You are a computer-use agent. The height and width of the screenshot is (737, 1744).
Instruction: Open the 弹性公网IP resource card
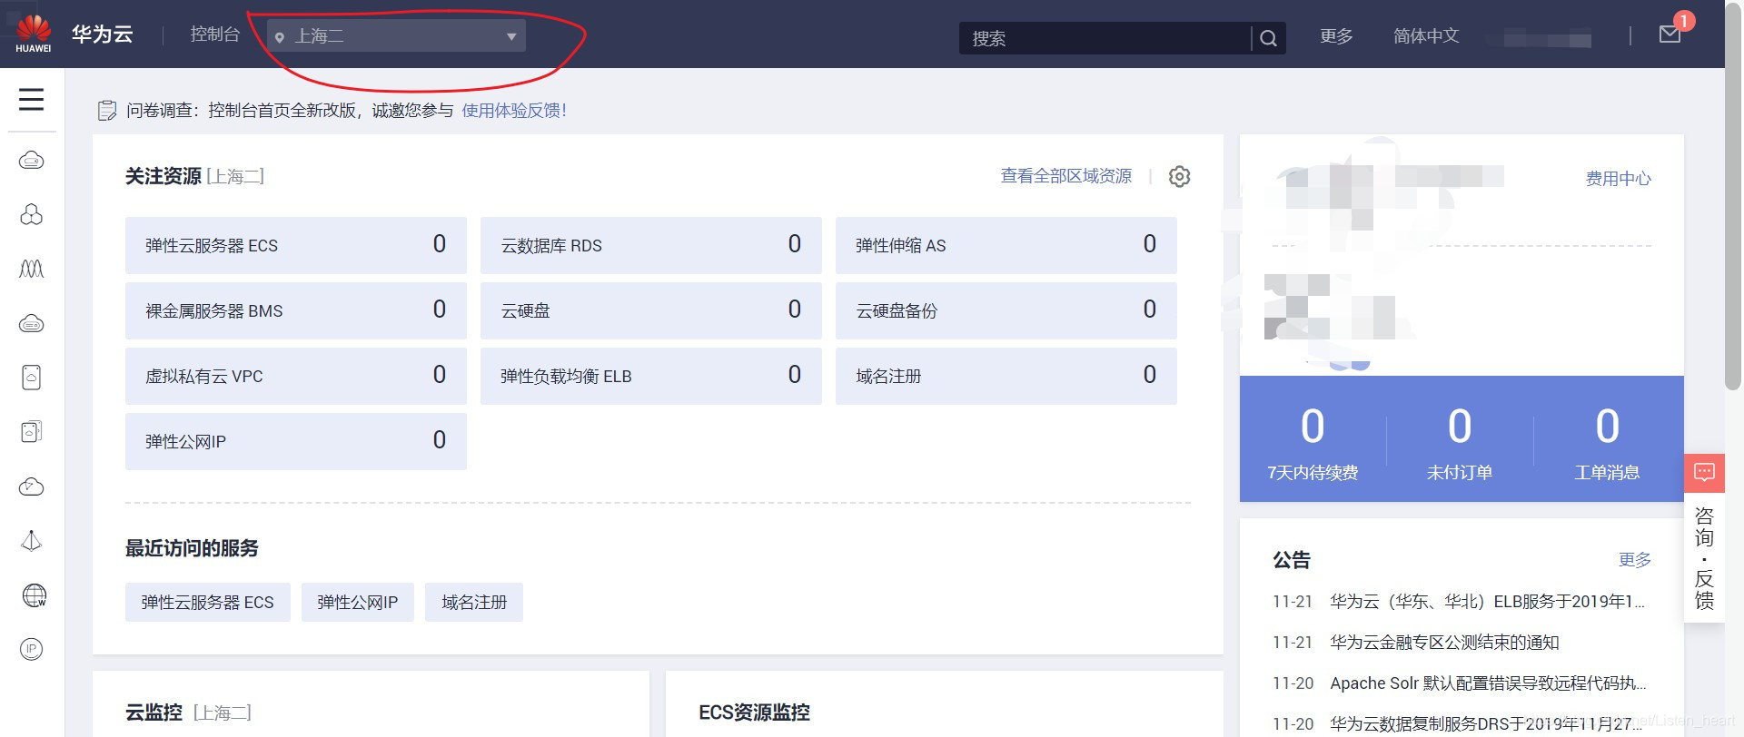tap(296, 441)
